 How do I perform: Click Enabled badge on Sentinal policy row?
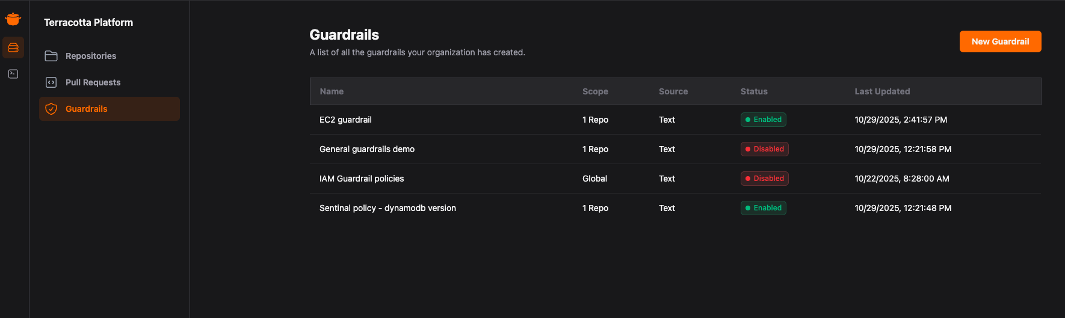tap(763, 208)
